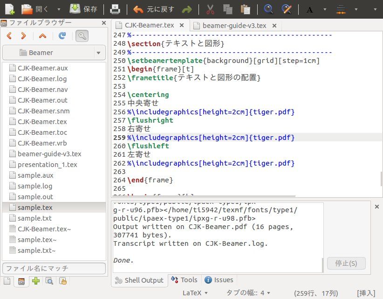Copy selection with copy icon

228,9
